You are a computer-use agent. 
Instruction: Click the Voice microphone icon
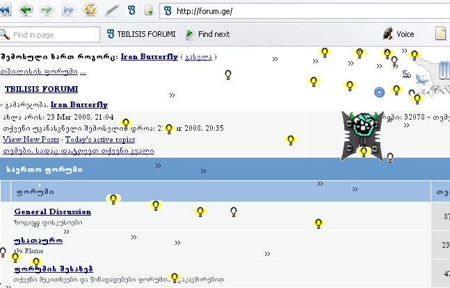coord(388,33)
